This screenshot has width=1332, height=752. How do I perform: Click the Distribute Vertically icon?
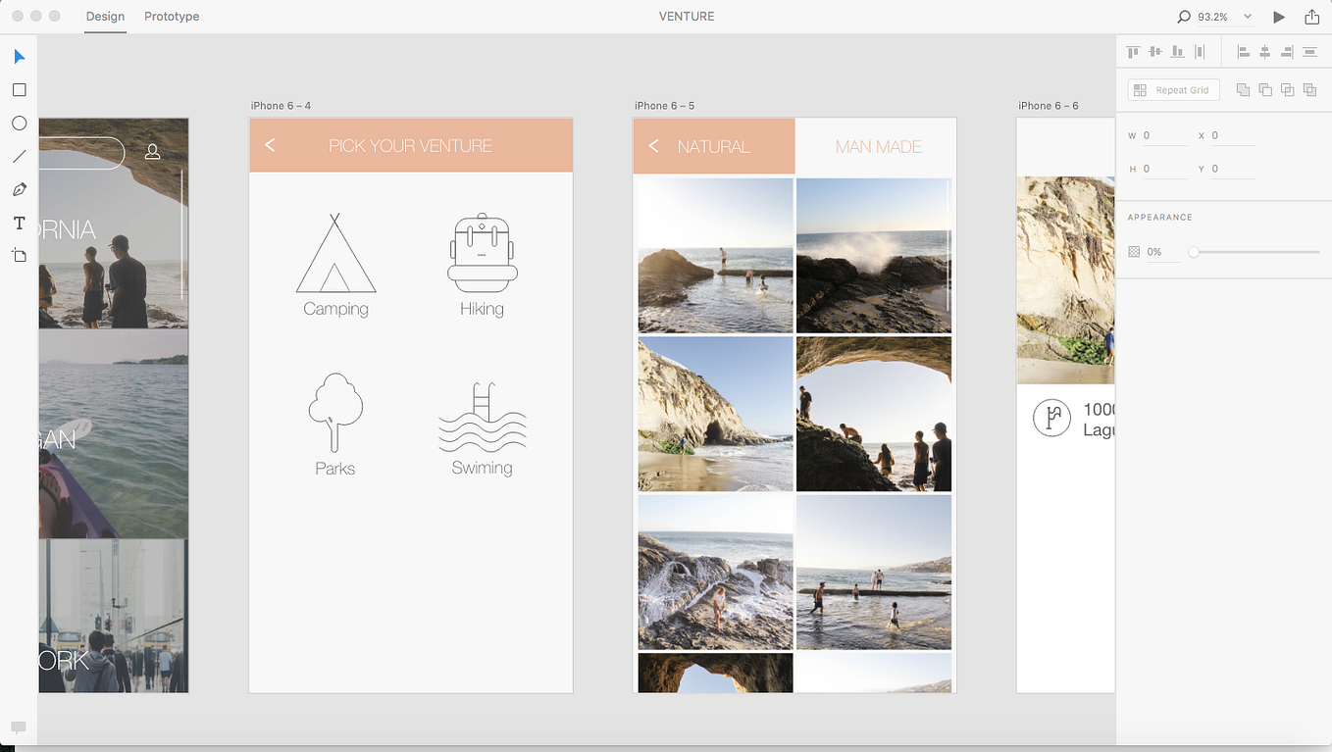[x=1309, y=52]
